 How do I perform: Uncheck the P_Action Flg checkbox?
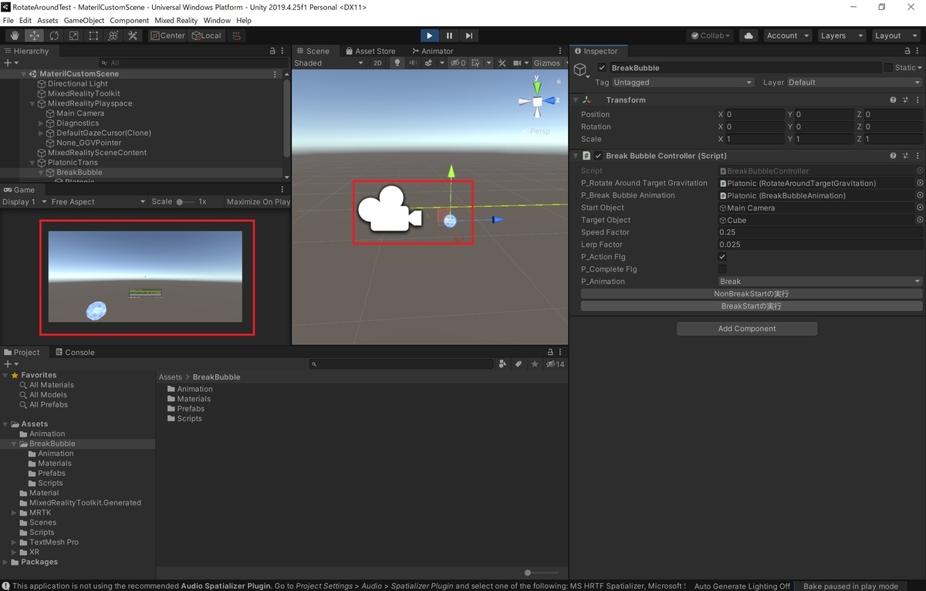(722, 257)
